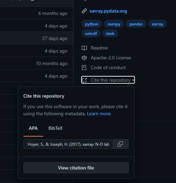Screen dimensions: 176x183
Task: Click the license balance-scale icon
Action: click(84, 58)
